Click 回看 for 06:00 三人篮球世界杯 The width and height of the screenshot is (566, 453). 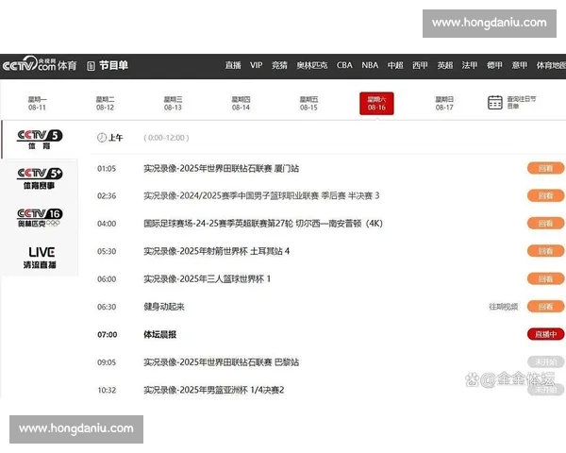click(545, 279)
